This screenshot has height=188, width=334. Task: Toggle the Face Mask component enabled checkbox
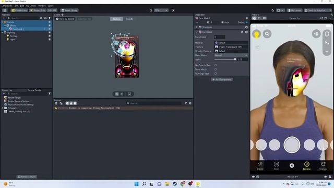242,32
